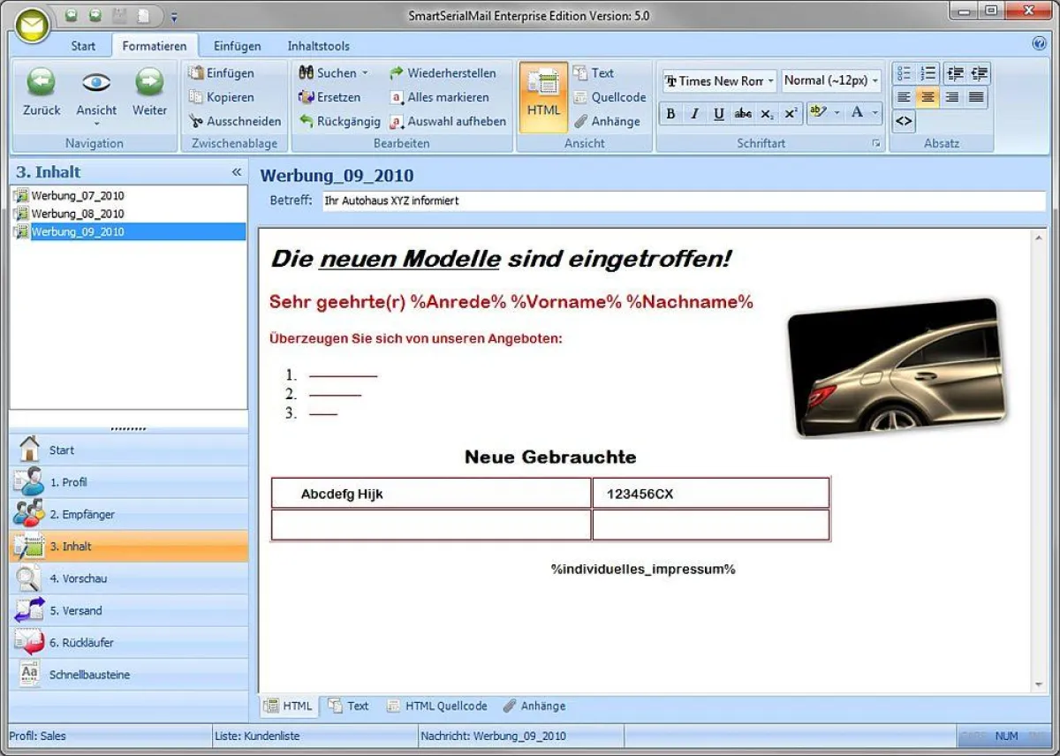Open the Empfänger step in sidebar
The image size is (1060, 756).
[x=83, y=514]
